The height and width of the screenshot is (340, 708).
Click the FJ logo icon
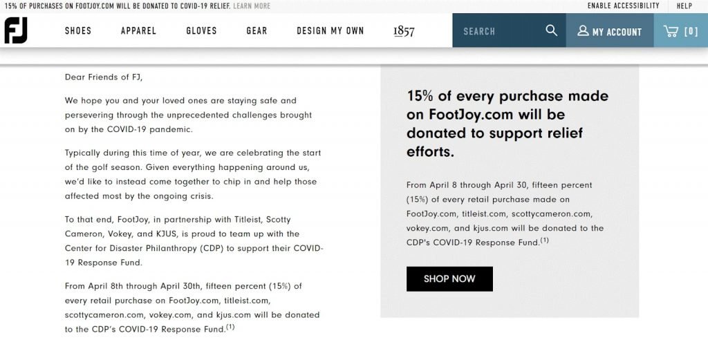click(x=16, y=30)
